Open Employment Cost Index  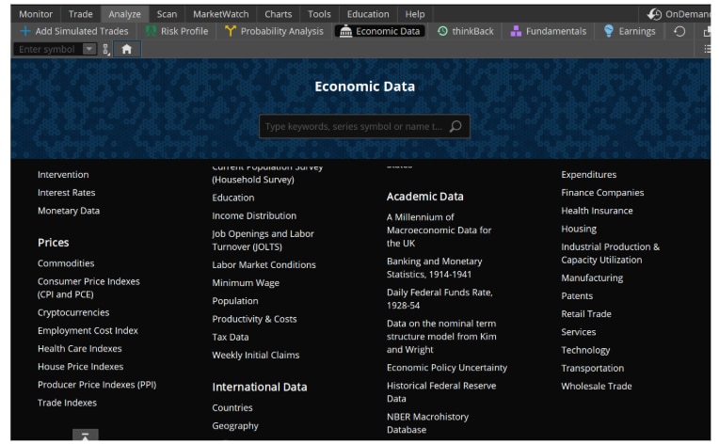(x=88, y=330)
